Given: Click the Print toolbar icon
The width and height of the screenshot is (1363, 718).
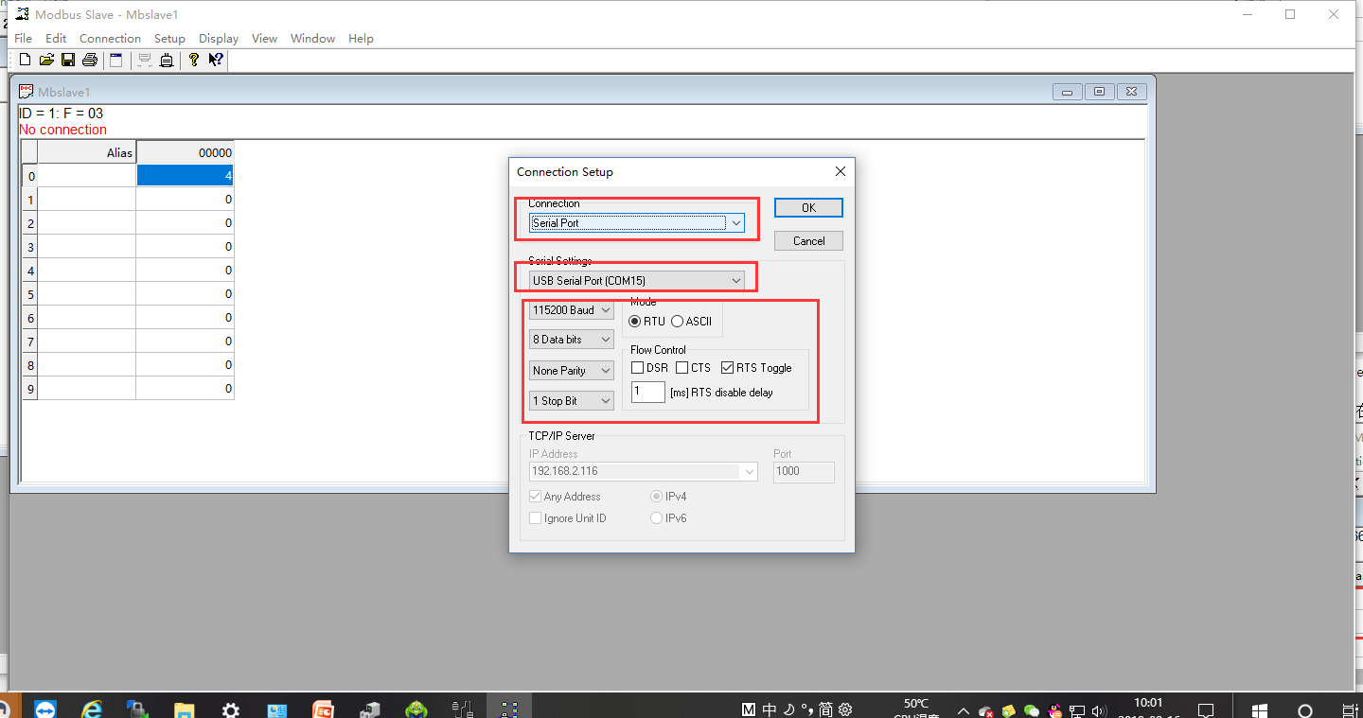Looking at the screenshot, I should click(90, 60).
